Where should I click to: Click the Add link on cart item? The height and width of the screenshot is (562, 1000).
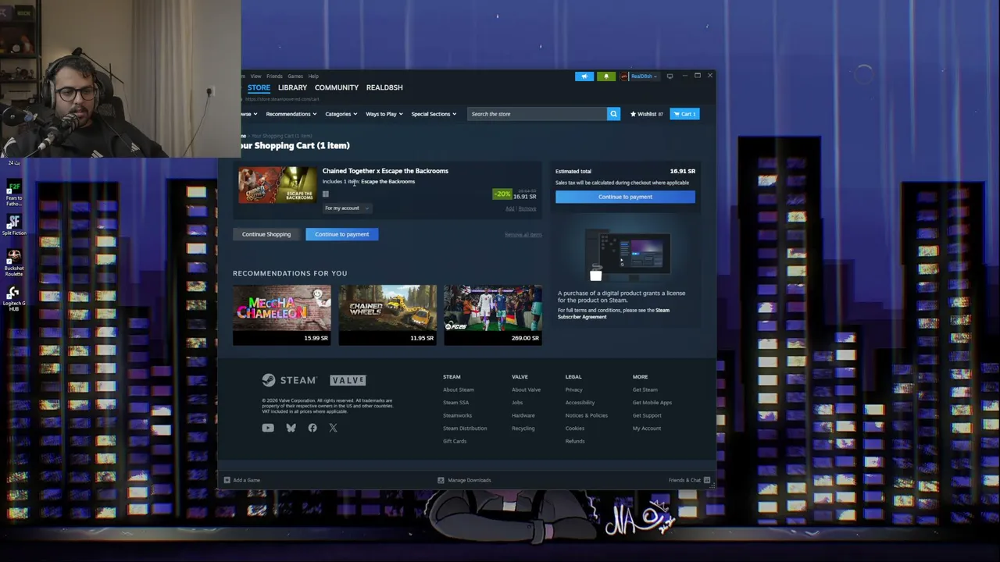(509, 208)
